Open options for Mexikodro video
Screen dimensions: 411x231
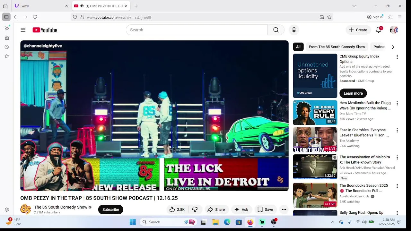(397, 103)
